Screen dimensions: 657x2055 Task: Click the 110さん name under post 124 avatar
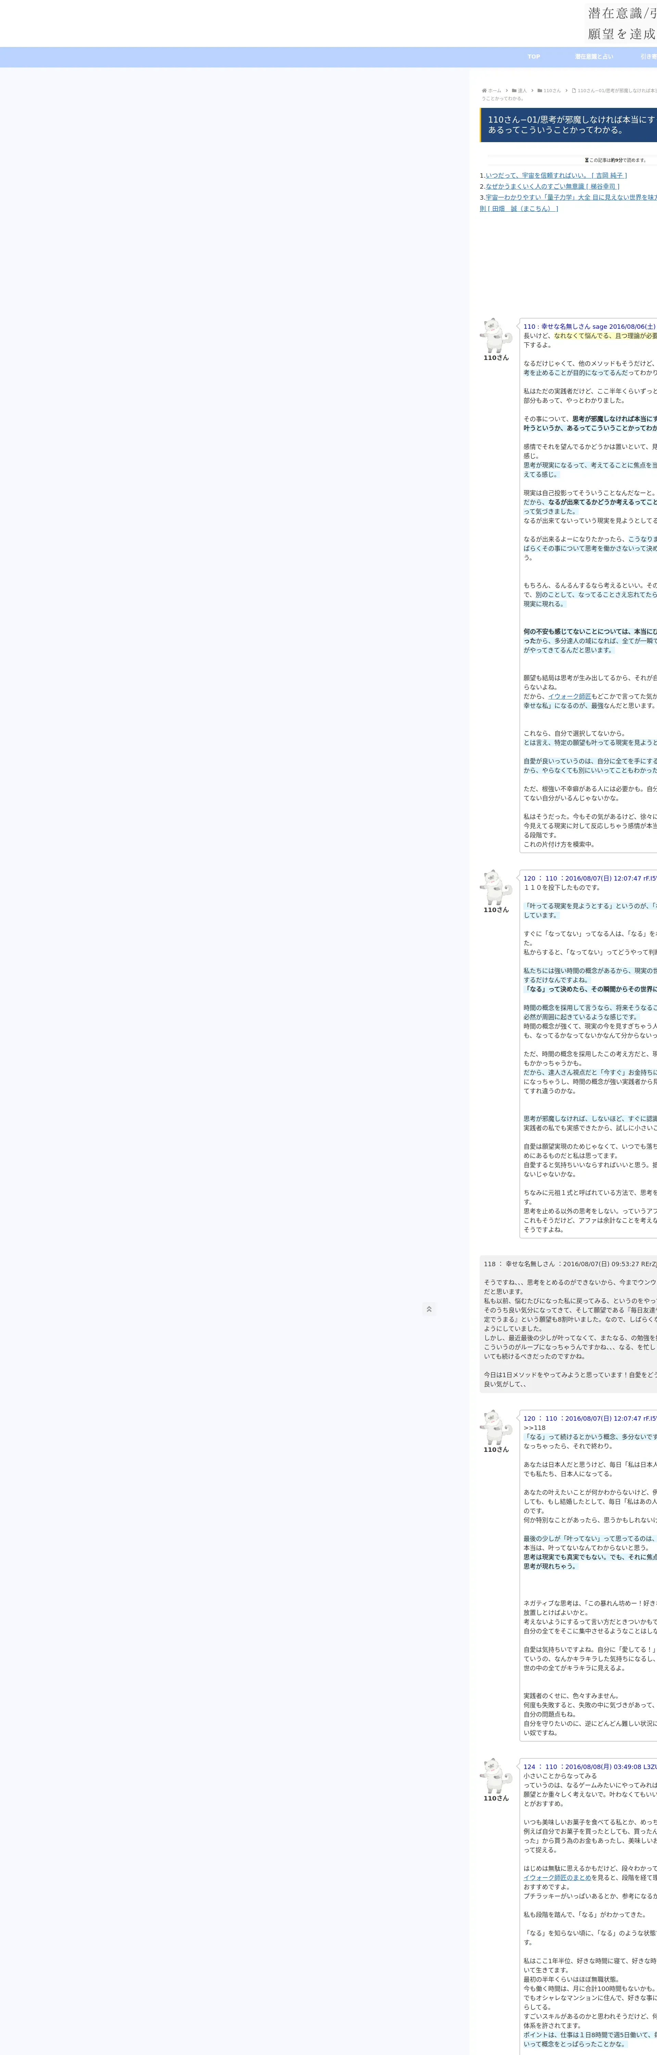pyautogui.click(x=496, y=1798)
